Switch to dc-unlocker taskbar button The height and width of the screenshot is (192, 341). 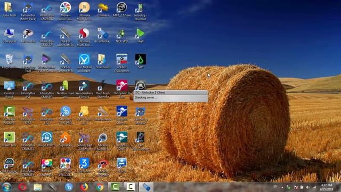[146, 187]
